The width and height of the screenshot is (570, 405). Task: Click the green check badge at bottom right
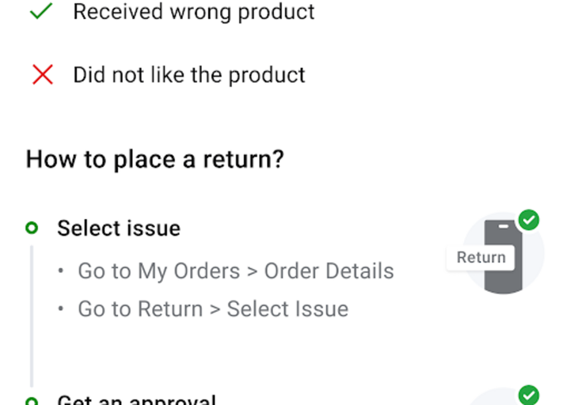(528, 394)
